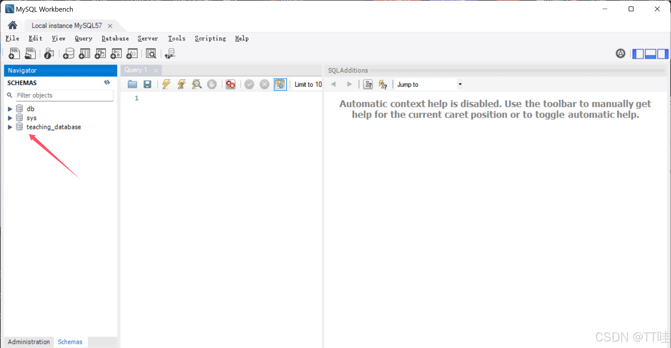Image resolution: width=671 pixels, height=348 pixels.
Task: Refresh the SCHEMAS list
Action: coord(107,82)
